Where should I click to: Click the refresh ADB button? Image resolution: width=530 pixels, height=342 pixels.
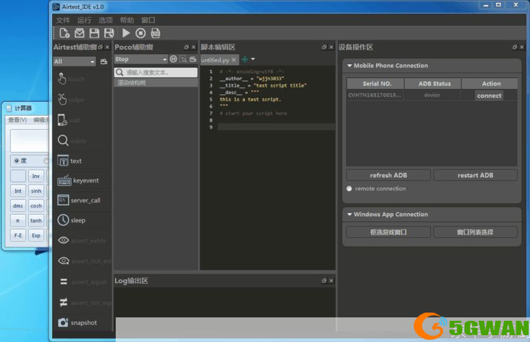388,175
